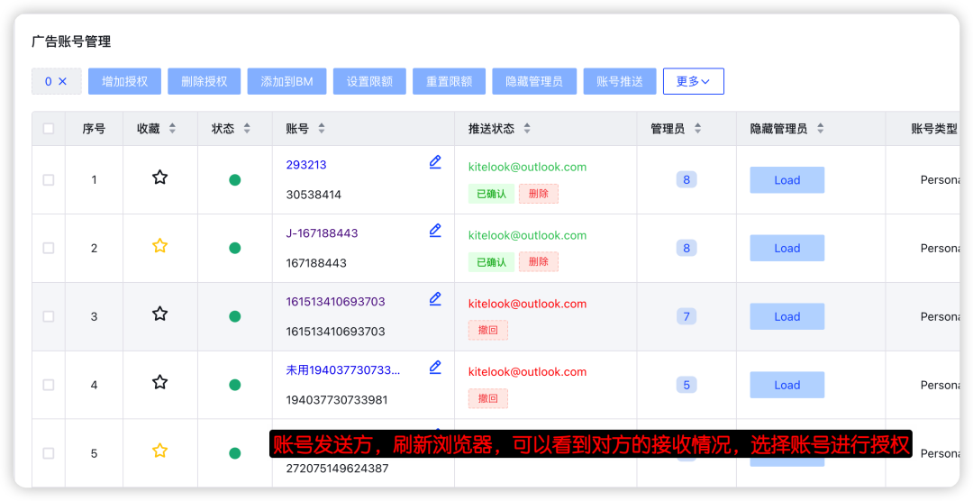Sort by 推送状态 column arrows
This screenshot has height=501, width=973.
pyautogui.click(x=527, y=129)
